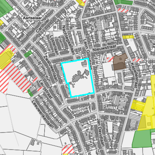155x155 pixels.
Task: Click the large green parcel at bottom right
Action: point(142,139)
